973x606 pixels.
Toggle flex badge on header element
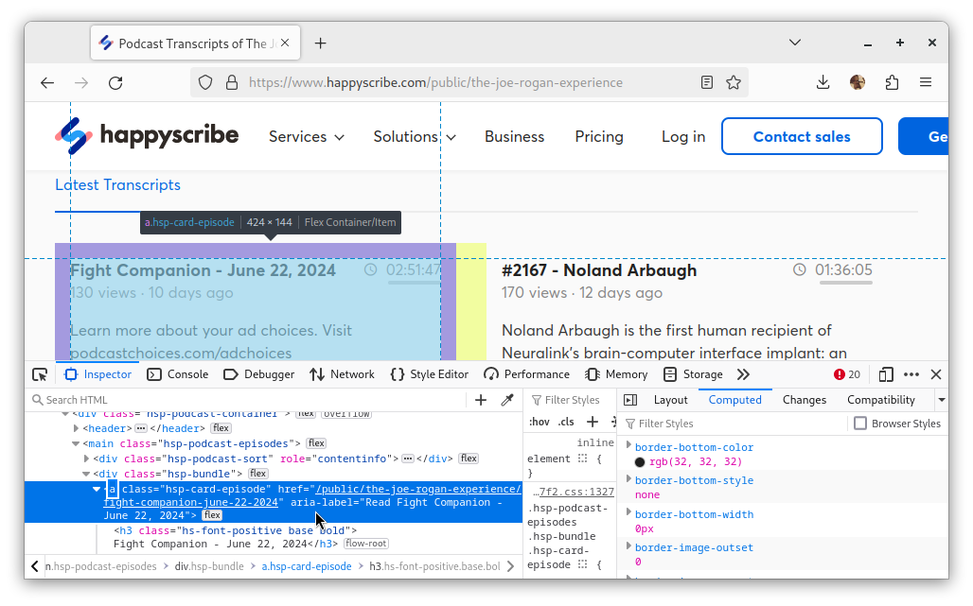click(x=221, y=428)
